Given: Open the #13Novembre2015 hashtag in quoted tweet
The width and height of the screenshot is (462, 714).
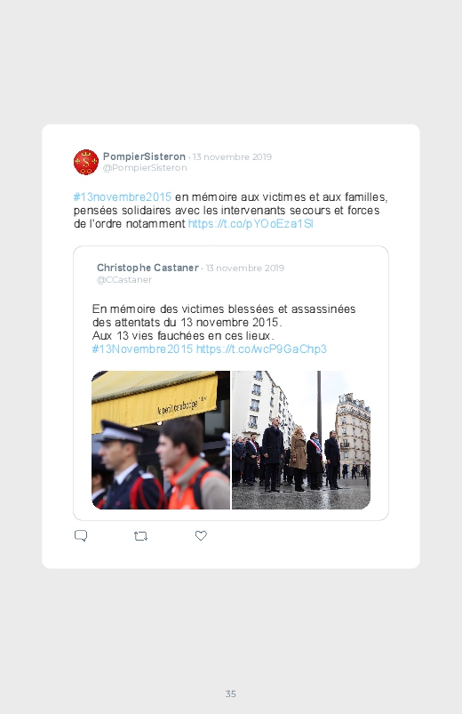Looking at the screenshot, I should 142,349.
